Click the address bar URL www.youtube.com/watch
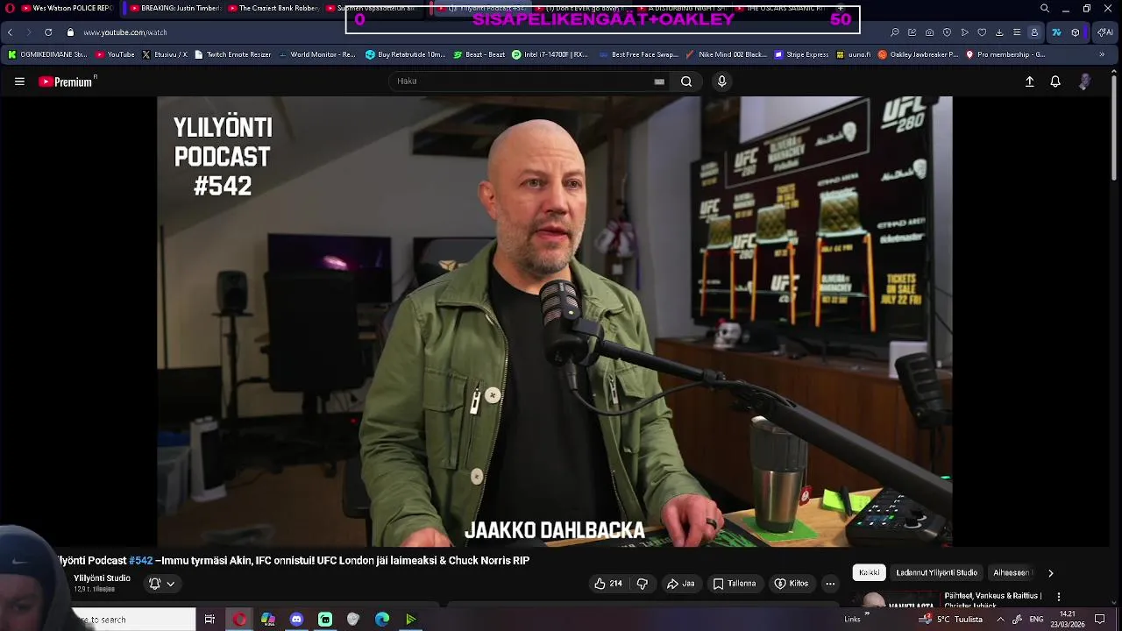Image resolution: width=1122 pixels, height=631 pixels. tap(125, 32)
